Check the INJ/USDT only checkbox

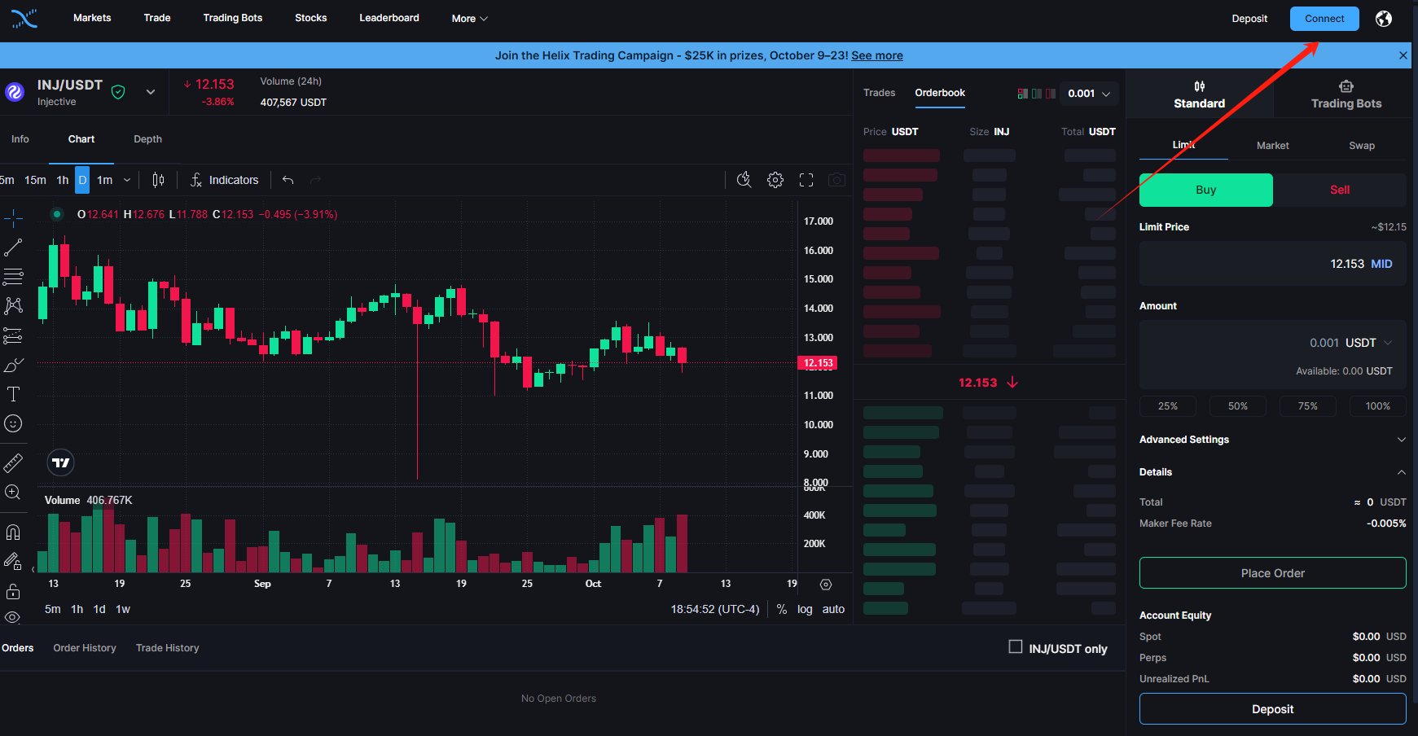point(1016,647)
